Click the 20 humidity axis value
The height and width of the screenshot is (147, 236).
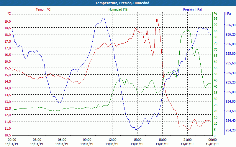click(216, 111)
